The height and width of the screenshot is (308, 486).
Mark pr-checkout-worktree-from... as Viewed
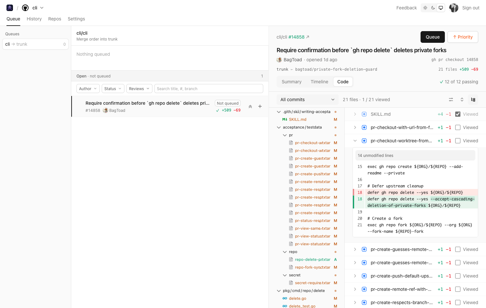(x=458, y=141)
